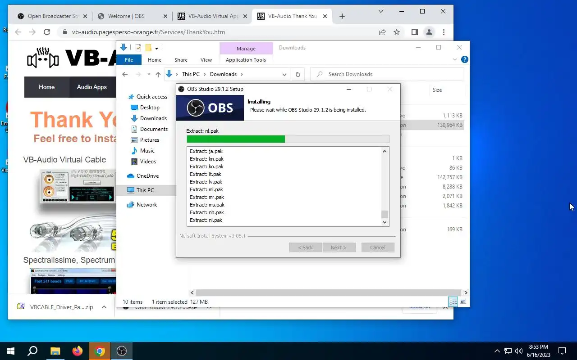Screen dimensions: 577x360
Task: Refresh the Downloads folder view
Action: 298,74
